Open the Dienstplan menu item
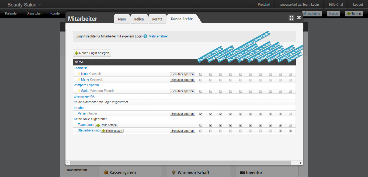The height and width of the screenshot is (177, 368). click(34, 13)
